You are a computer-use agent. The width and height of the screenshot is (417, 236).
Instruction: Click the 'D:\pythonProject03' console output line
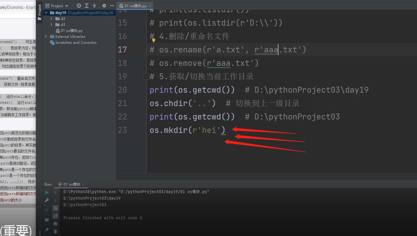coord(85,205)
